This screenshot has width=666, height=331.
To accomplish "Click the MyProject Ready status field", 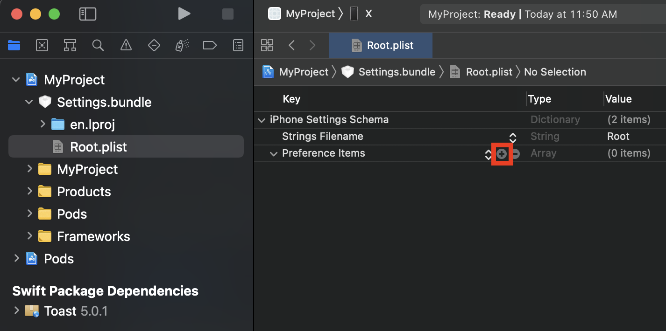I will (543, 14).
